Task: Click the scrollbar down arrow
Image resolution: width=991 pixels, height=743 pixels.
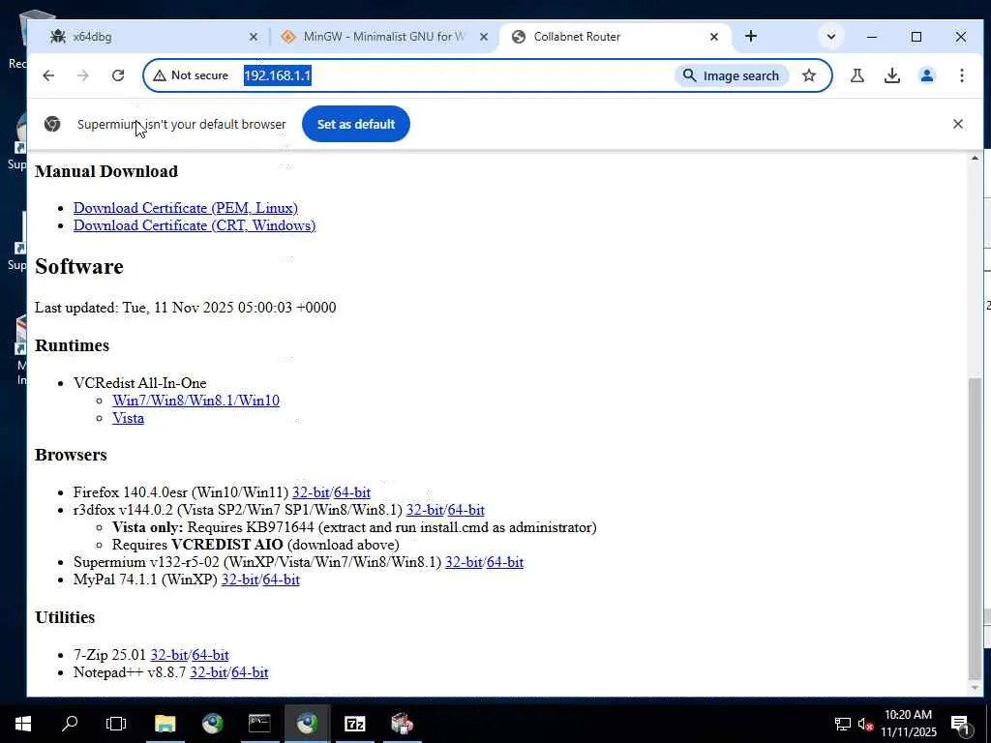Action: 976,689
